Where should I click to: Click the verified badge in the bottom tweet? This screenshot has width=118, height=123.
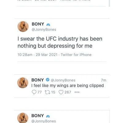pos(48,116)
